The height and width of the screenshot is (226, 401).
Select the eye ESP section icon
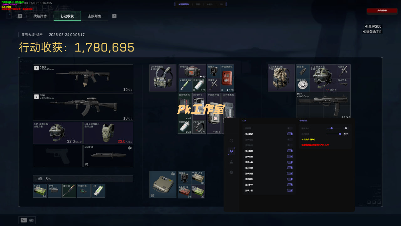pyautogui.click(x=231, y=151)
